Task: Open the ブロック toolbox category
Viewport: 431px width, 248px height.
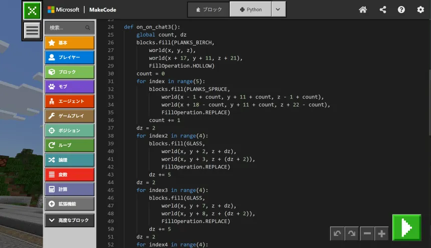Action: coord(70,72)
